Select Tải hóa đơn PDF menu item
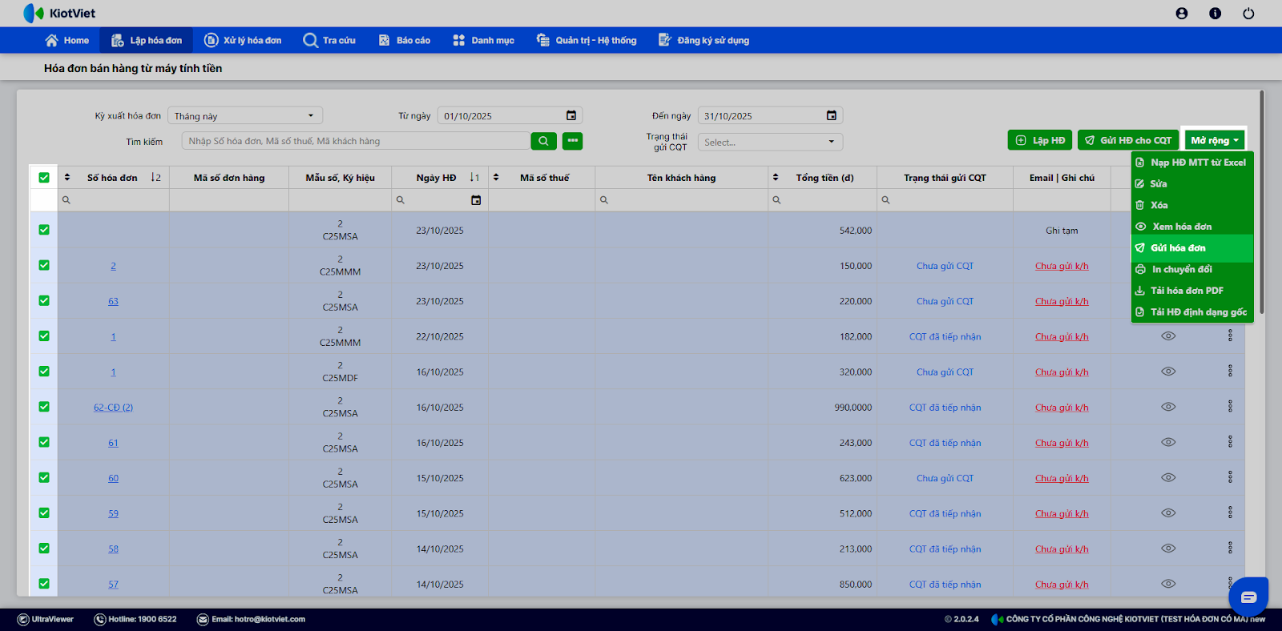 click(1192, 291)
